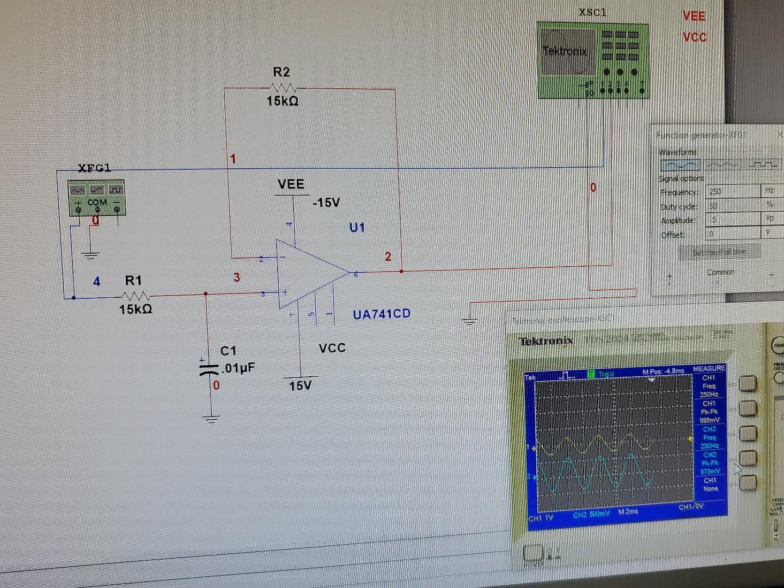Click capacitor C1 symbol
The image size is (784, 588).
pos(210,369)
